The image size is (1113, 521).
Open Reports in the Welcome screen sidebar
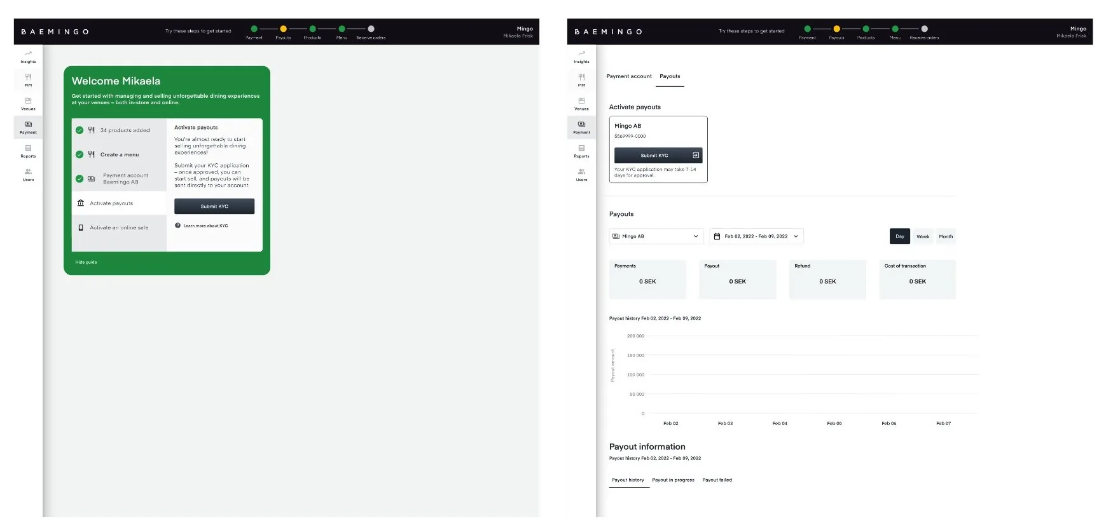click(x=28, y=151)
